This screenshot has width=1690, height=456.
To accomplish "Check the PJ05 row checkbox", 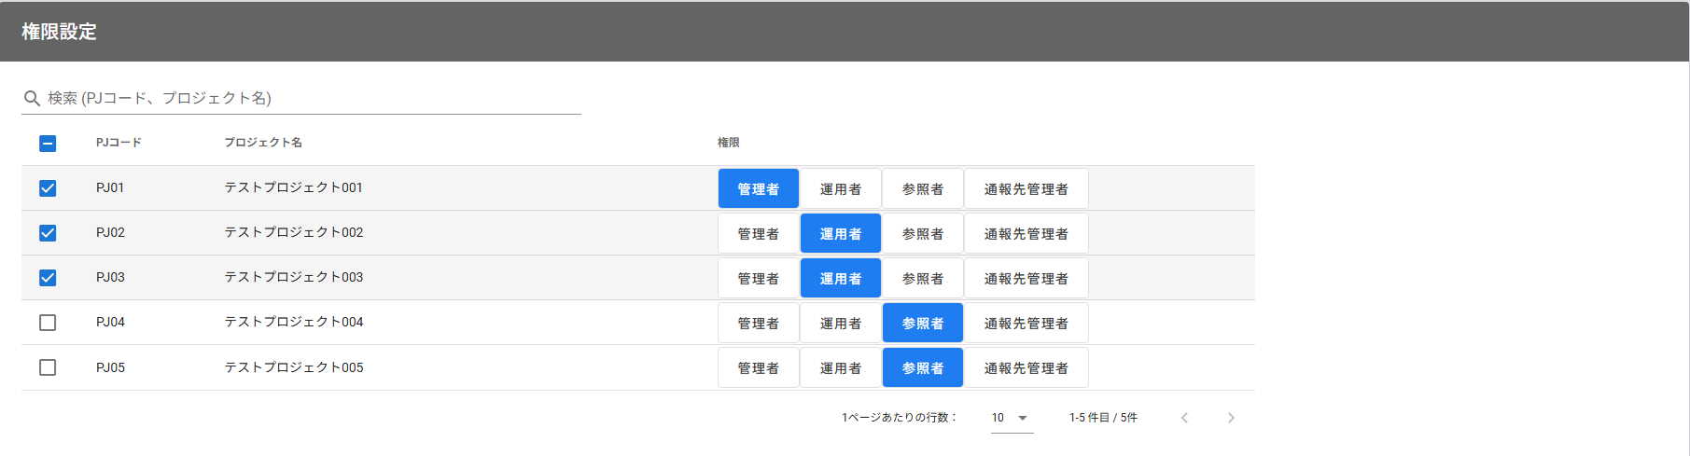I will click(48, 367).
